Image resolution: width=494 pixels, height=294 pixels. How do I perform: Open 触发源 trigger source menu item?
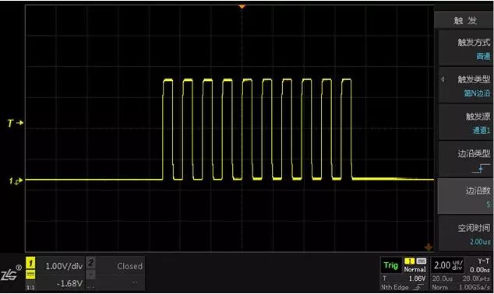pos(465,122)
